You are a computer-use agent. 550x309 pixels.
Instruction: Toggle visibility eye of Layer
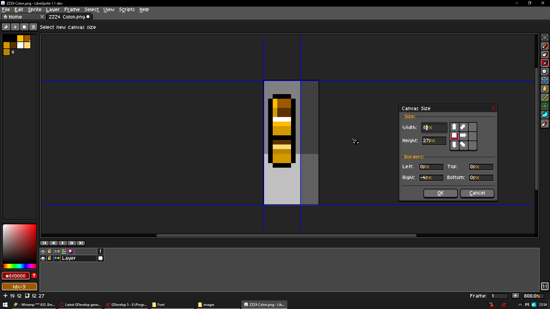click(x=43, y=258)
